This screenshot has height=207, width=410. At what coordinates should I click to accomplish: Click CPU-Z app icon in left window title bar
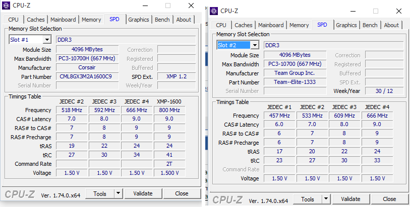(x=6, y=6)
